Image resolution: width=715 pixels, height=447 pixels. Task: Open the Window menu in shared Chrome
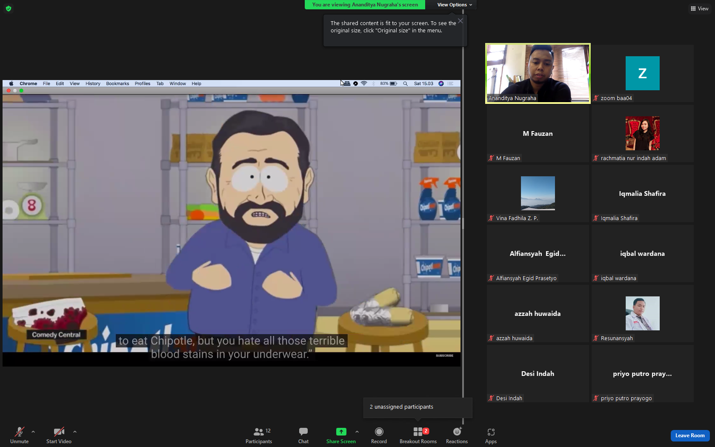(x=177, y=83)
